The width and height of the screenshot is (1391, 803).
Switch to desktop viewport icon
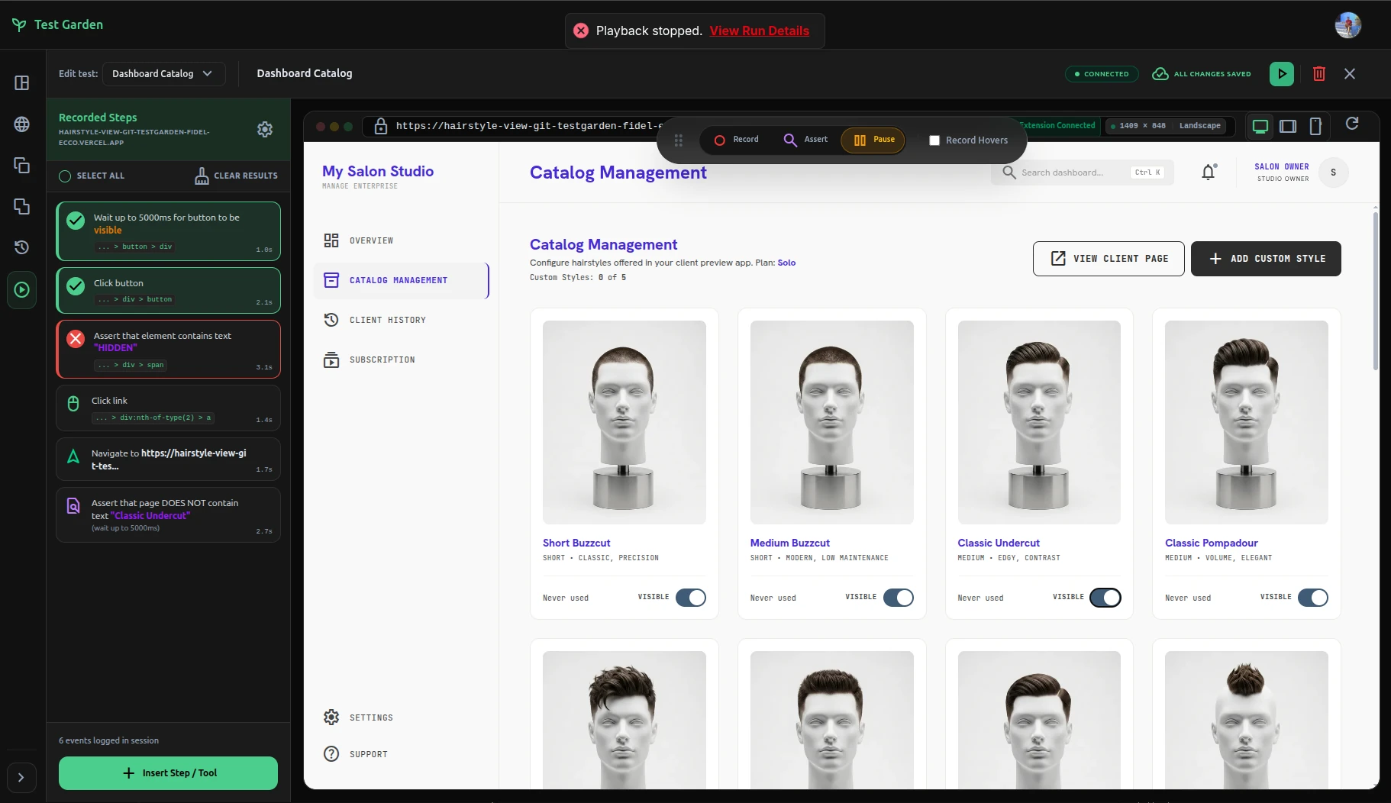click(x=1260, y=126)
